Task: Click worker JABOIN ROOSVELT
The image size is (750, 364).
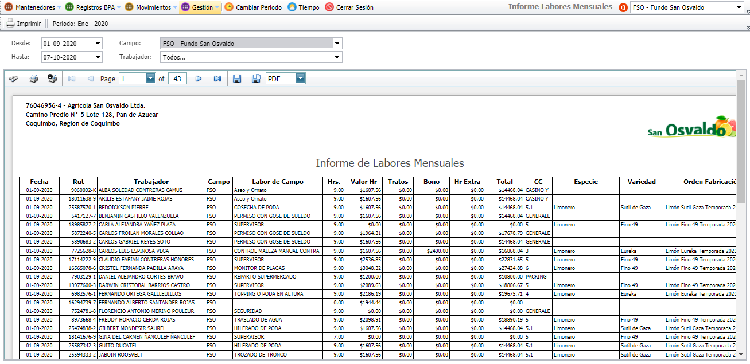Action: click(120, 354)
